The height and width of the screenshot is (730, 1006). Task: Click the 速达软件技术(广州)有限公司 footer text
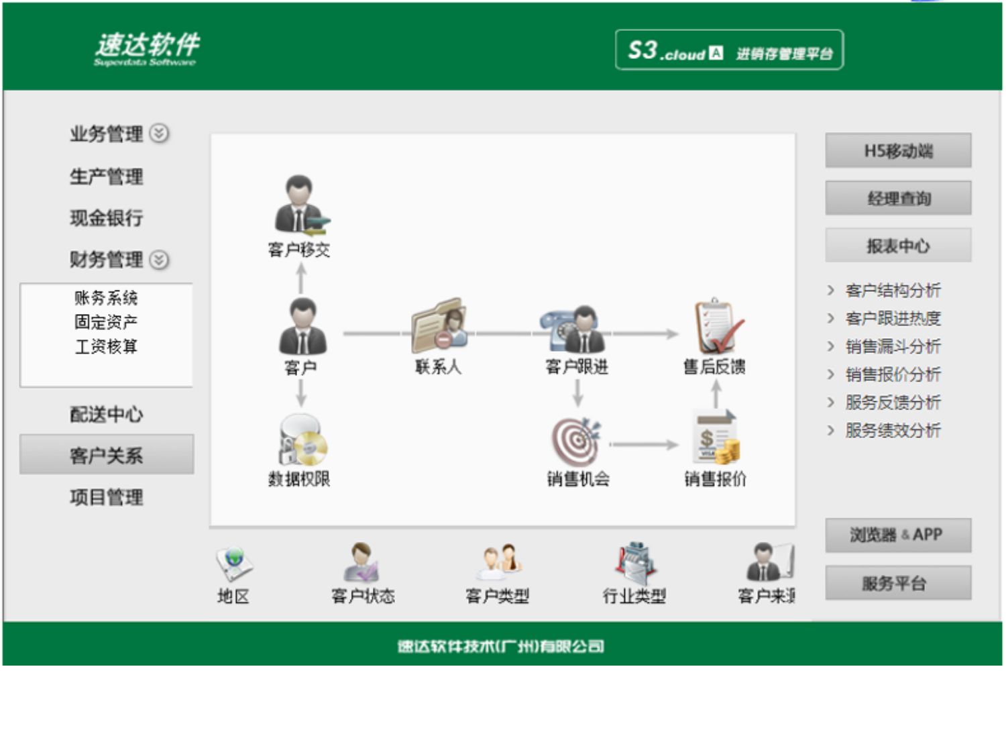(x=501, y=646)
